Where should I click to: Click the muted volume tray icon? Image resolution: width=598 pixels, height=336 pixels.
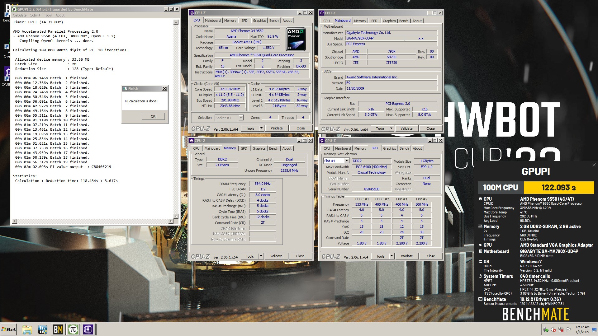tap(553, 329)
